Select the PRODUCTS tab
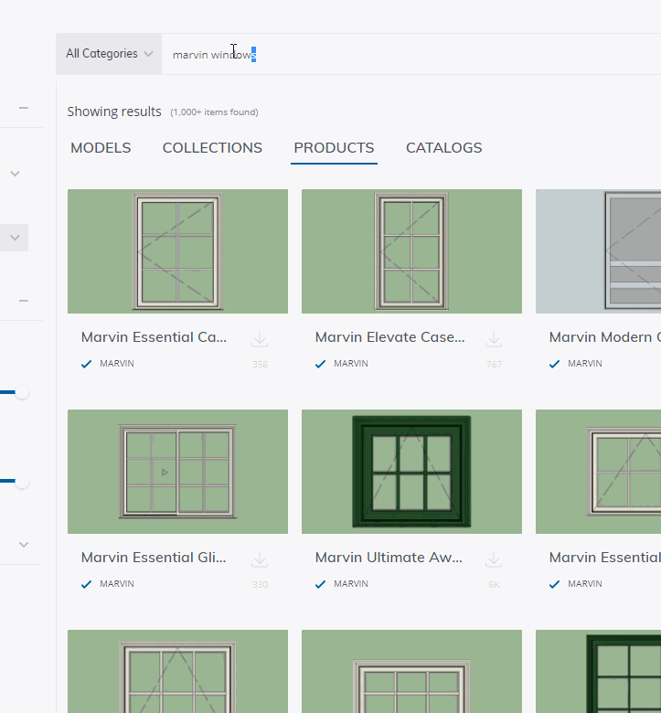Image resolution: width=661 pixels, height=713 pixels. coord(334,148)
